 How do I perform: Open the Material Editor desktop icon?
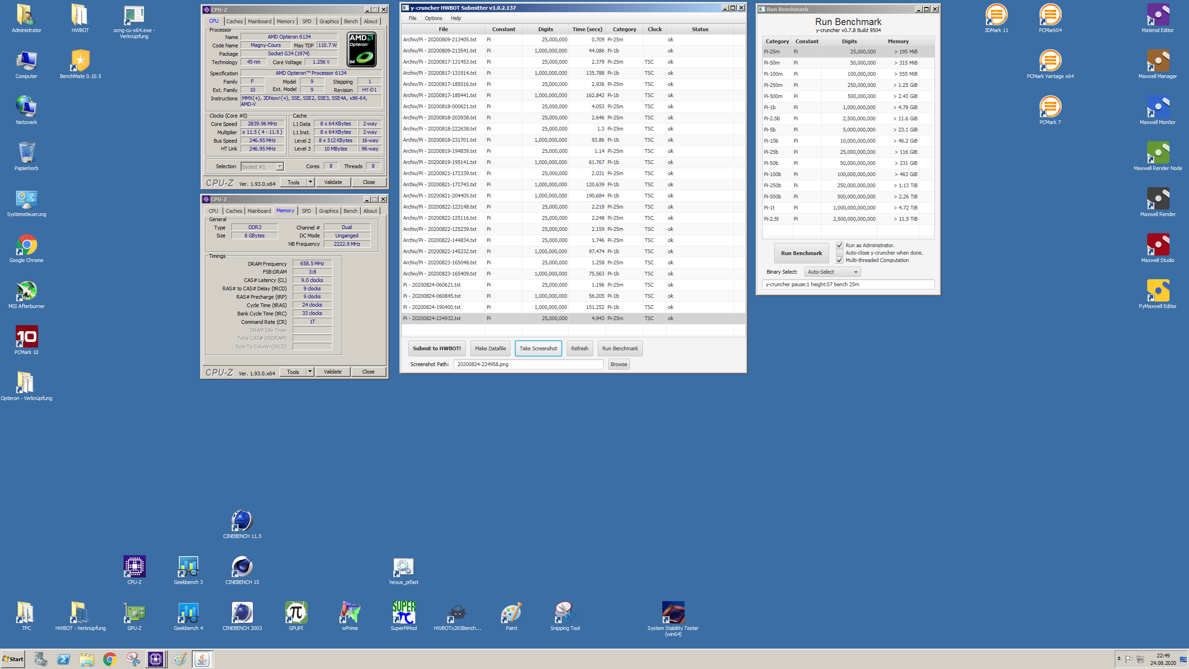click(x=1157, y=19)
